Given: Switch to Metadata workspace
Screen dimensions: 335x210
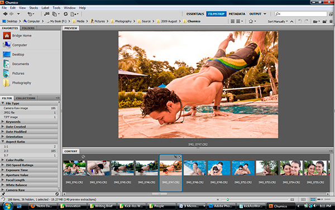Looking at the screenshot, I should 237,14.
